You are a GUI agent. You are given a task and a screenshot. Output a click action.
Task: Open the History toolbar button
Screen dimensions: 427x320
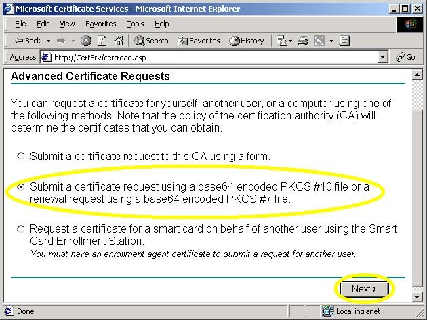coord(247,41)
